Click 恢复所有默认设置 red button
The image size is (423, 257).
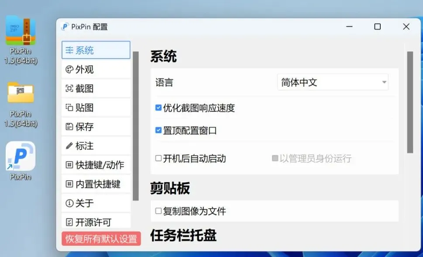click(101, 239)
